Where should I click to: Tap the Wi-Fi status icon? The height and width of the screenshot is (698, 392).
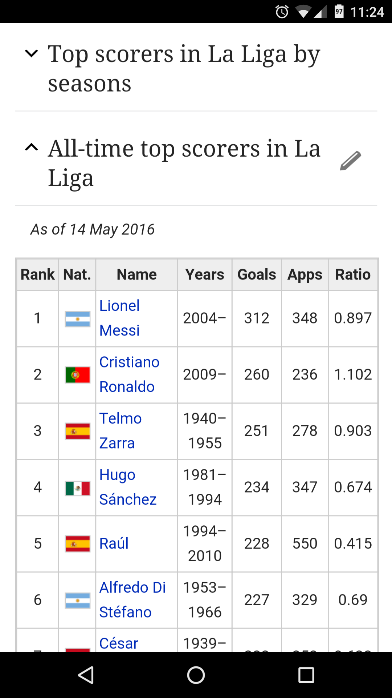tap(303, 12)
